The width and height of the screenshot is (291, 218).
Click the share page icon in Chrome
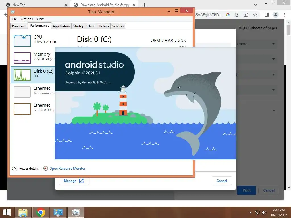[x=246, y=15]
